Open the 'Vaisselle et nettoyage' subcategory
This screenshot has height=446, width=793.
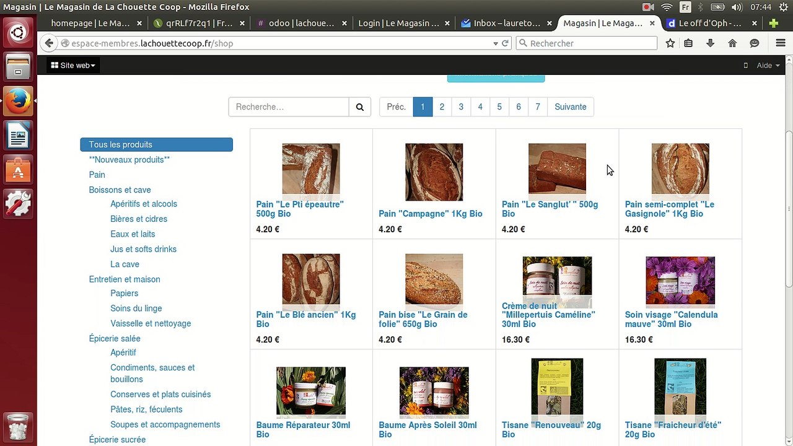click(x=151, y=323)
